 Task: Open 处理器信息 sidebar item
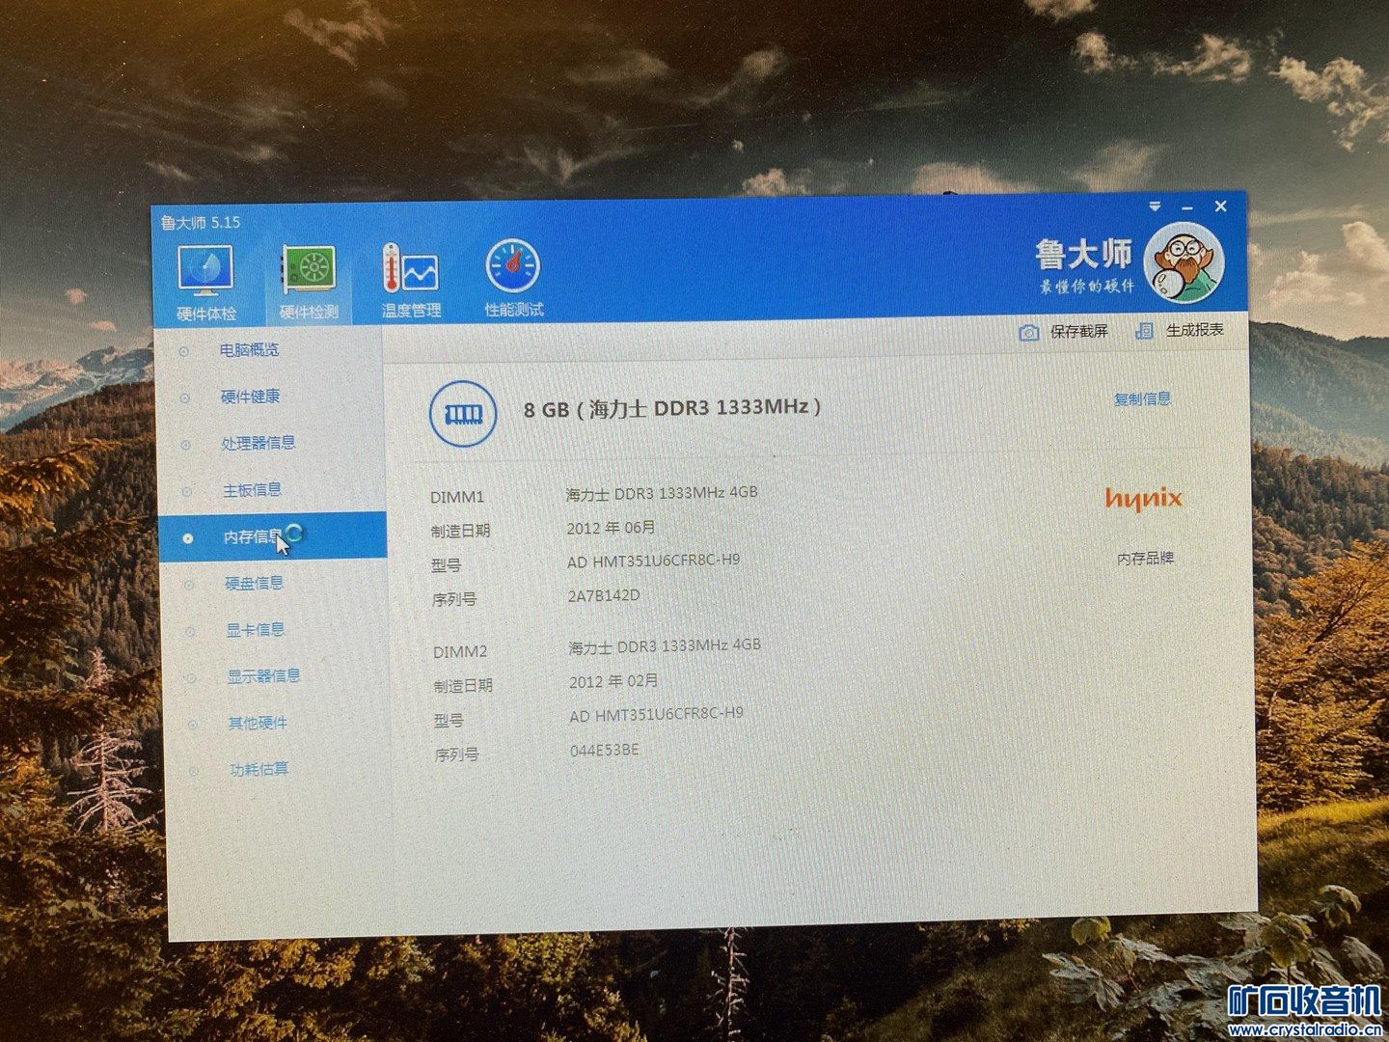(x=258, y=443)
